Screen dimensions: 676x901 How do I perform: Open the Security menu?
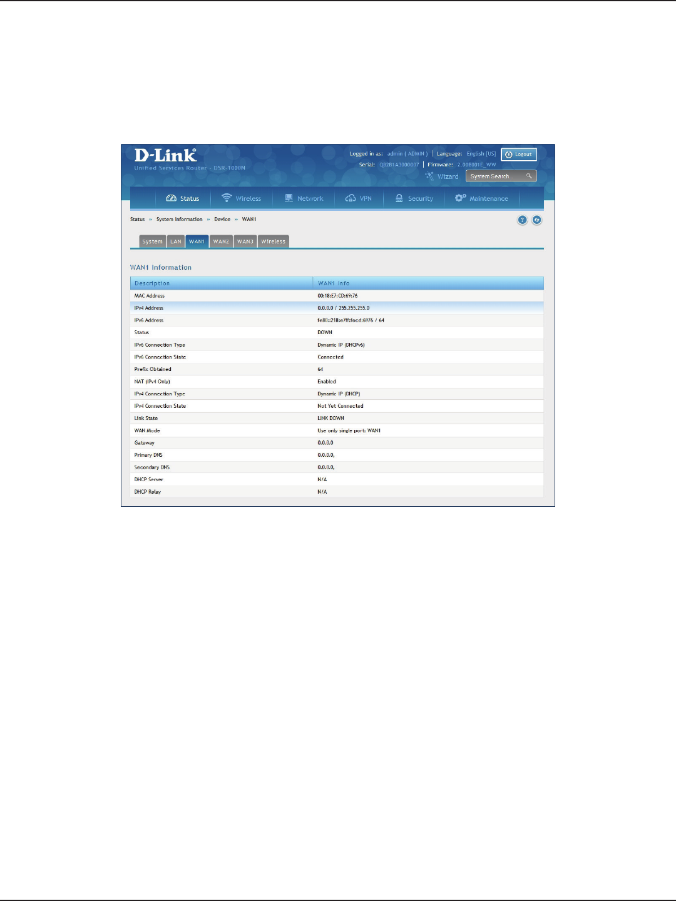pos(414,198)
